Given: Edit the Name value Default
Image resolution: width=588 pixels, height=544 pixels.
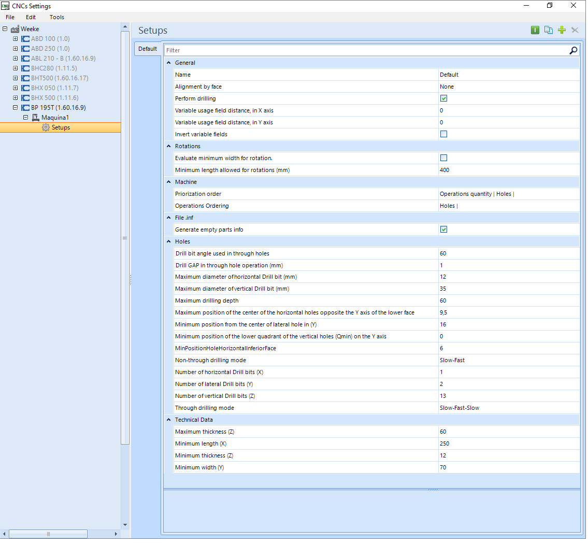Looking at the screenshot, I should (x=510, y=75).
